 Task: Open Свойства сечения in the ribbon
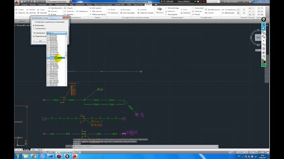pos(145,13)
